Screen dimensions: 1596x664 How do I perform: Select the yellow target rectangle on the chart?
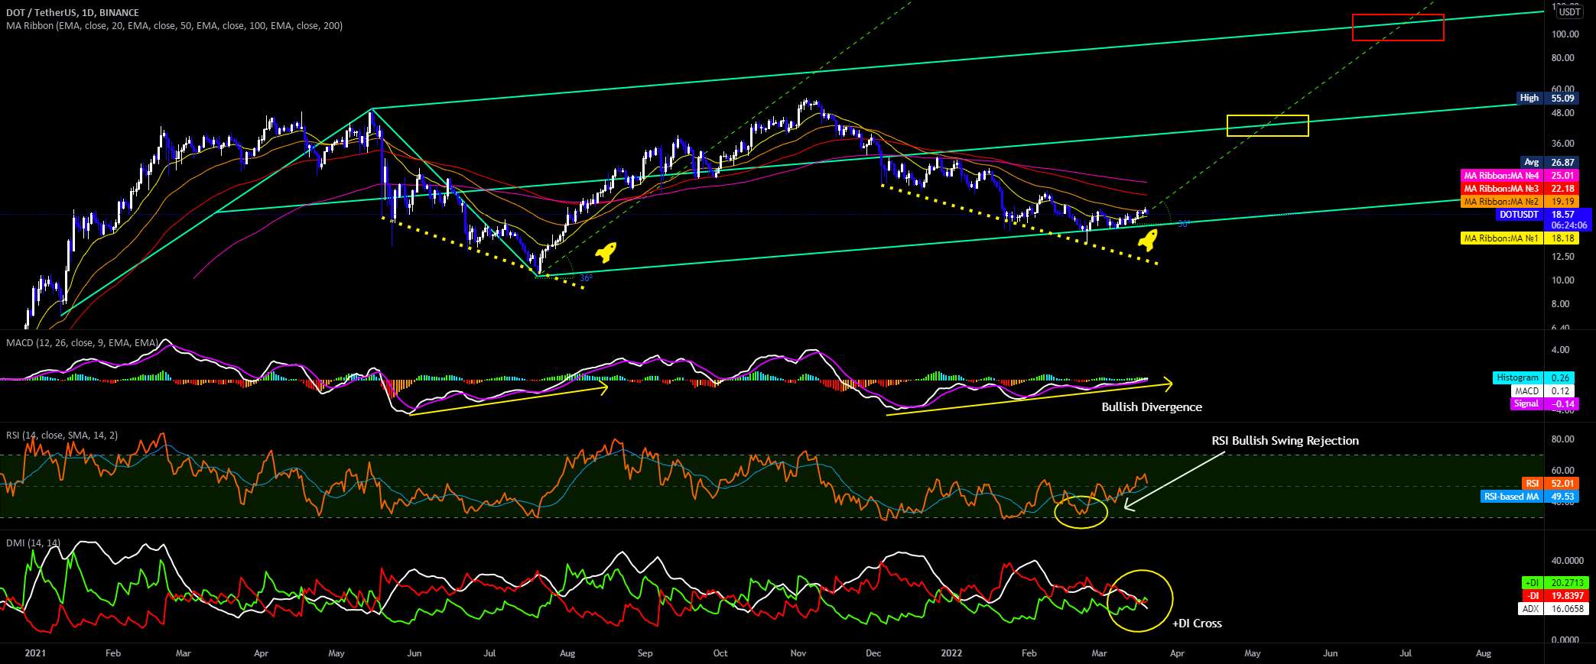[x=1268, y=125]
